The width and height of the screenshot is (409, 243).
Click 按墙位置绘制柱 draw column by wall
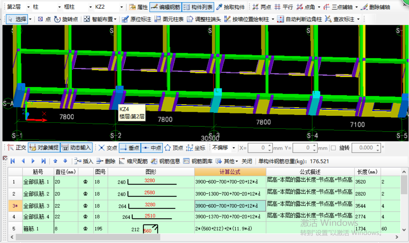tap(247, 19)
